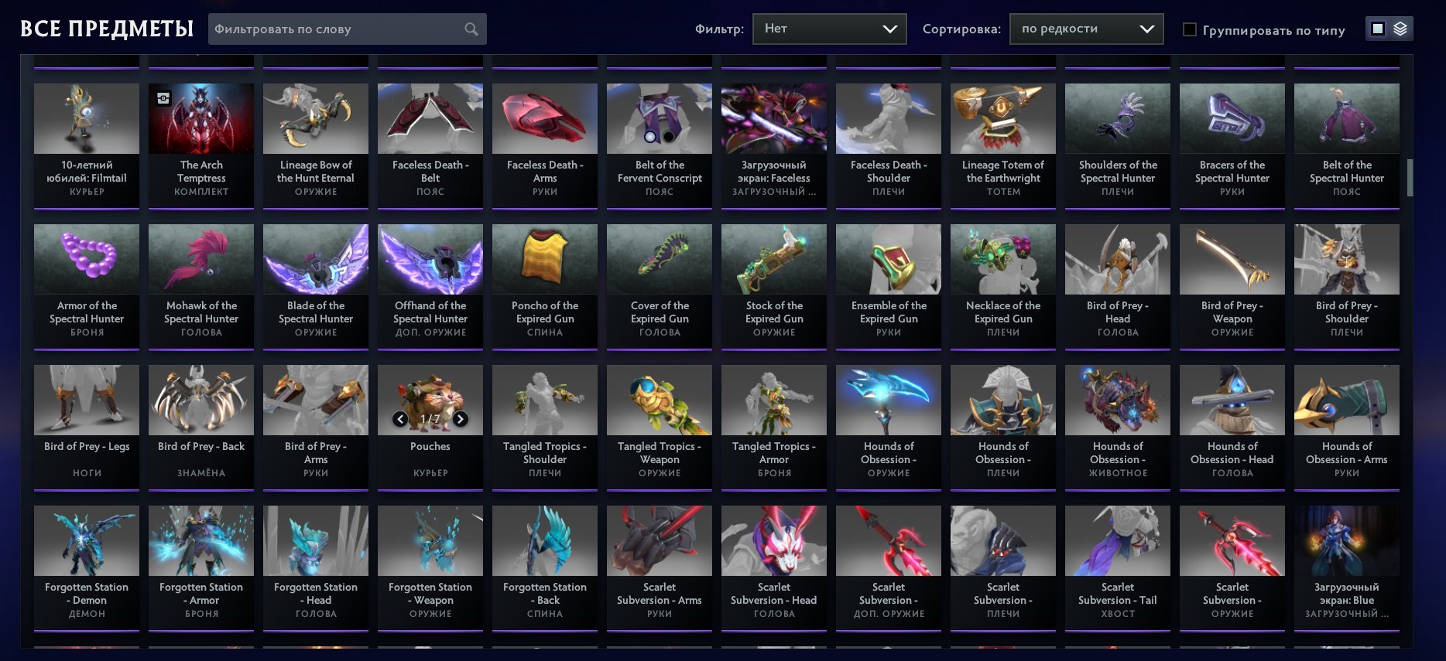Screen dimensions: 1446x661
Task: Select Poncho of the Expired Gun
Action: [x=545, y=285]
